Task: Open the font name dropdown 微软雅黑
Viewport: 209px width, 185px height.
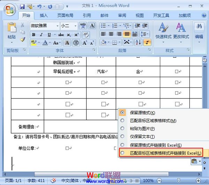Action: (x=57, y=26)
